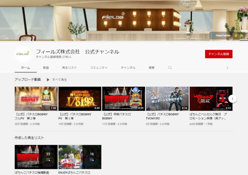Open the 23-video BOØWY playlist thumbnail

click(36, 157)
